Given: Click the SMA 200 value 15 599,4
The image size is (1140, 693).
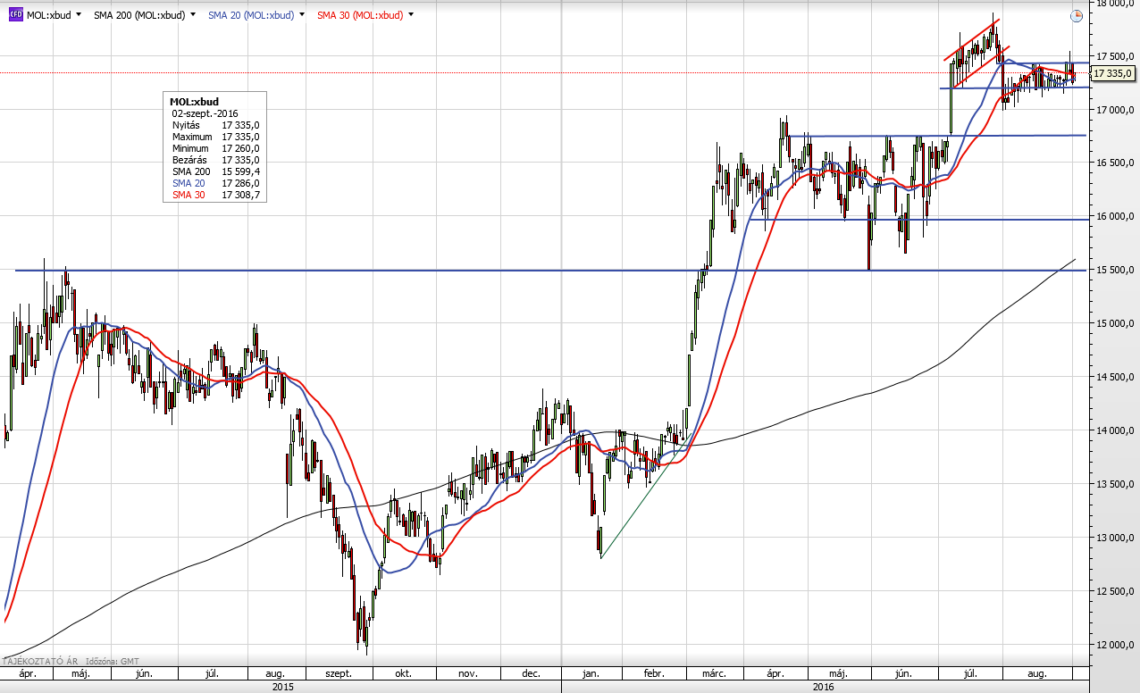Looking at the screenshot, I should (240, 171).
